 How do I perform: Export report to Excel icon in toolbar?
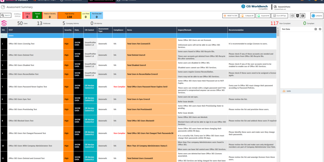302,16
